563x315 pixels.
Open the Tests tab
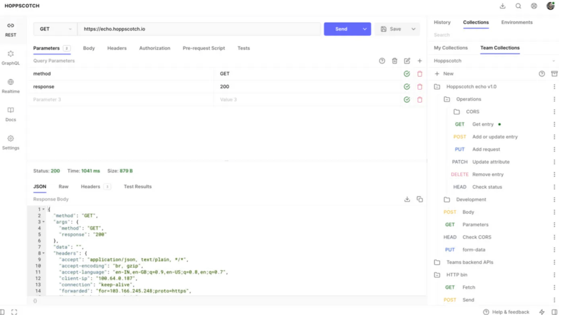point(243,48)
